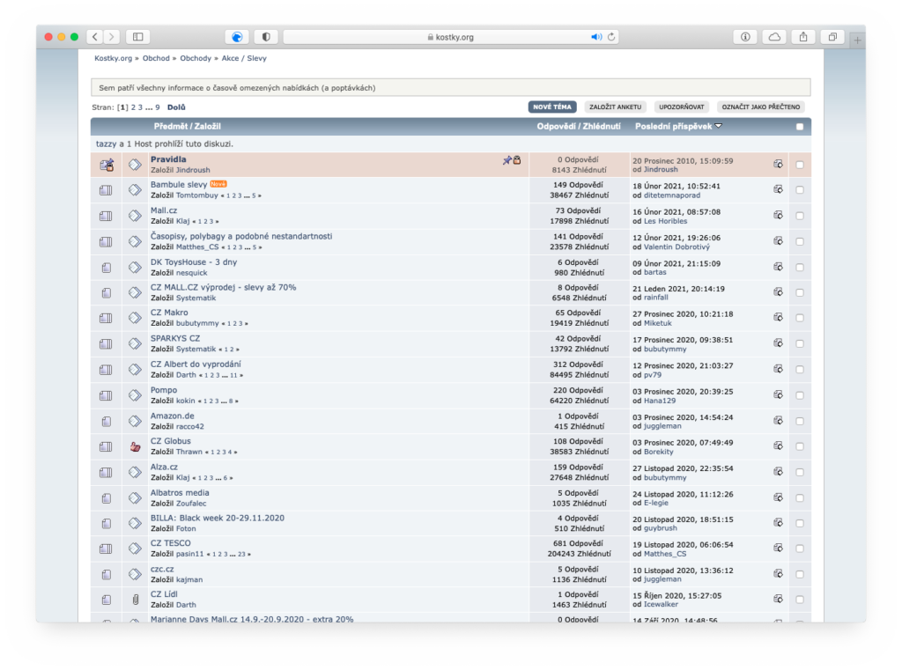Jump to page 23 of CZ TESCO
Image resolution: width=902 pixels, height=670 pixels.
pyautogui.click(x=242, y=555)
